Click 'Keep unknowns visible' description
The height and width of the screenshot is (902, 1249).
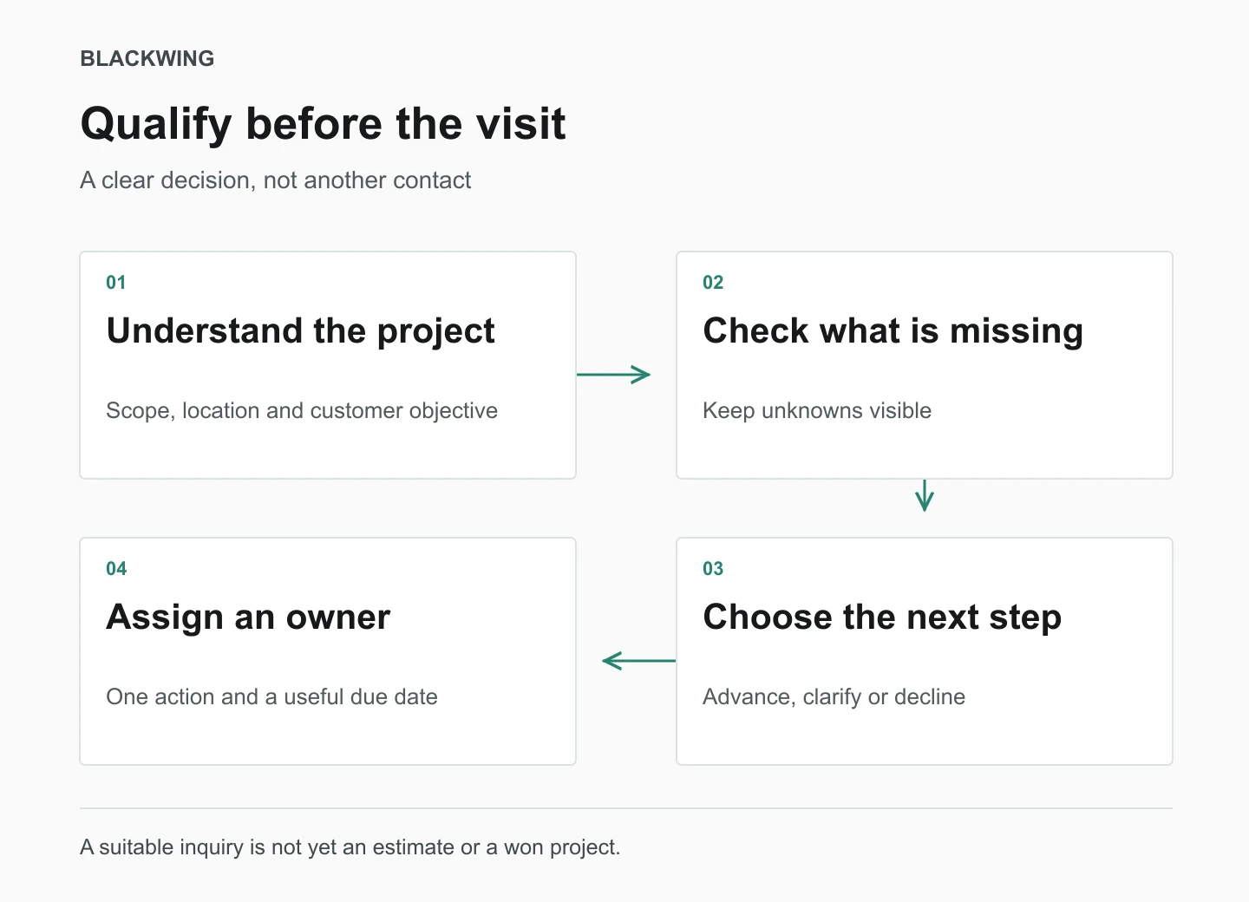point(817,410)
